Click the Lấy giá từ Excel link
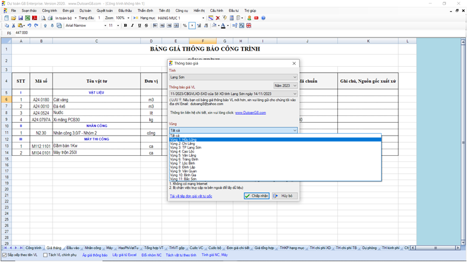470x263 pixels. pos(124,255)
